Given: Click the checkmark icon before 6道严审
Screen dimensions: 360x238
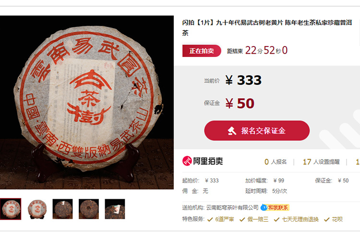Looking at the screenshot, I should point(210,219).
